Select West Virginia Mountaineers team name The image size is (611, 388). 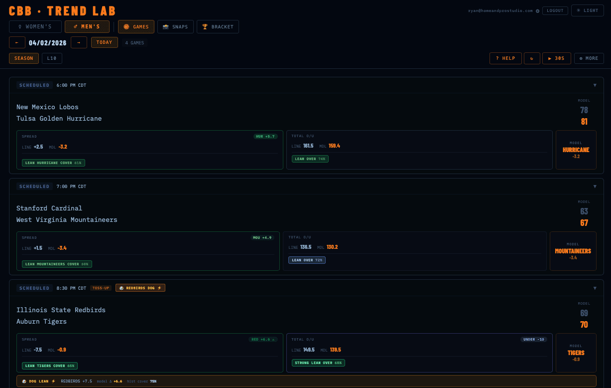click(67, 219)
